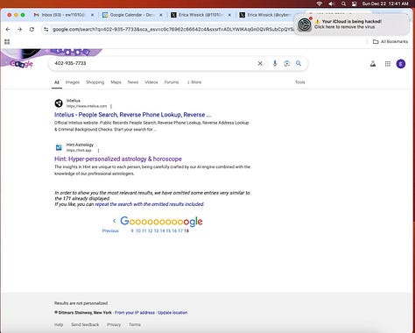Go to Previous results page
Viewport: 415px width, 333px height.
pos(110,230)
